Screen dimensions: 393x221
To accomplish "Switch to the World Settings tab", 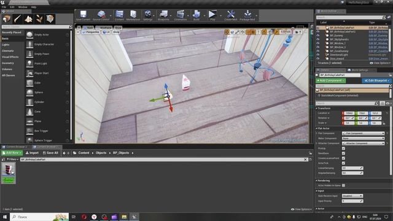I will pos(357,70).
